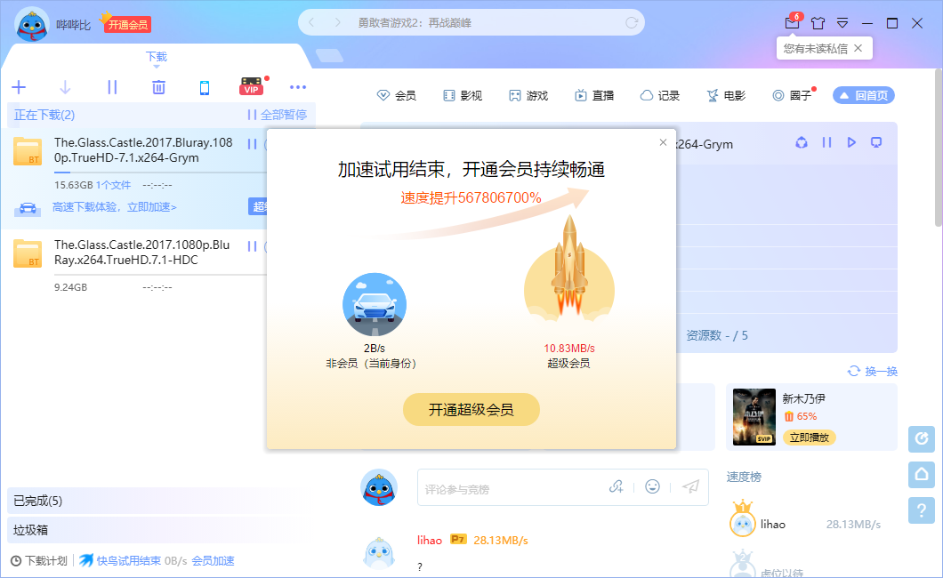Delete selected download using trash icon
Image resolution: width=943 pixels, height=578 pixels.
click(x=157, y=87)
